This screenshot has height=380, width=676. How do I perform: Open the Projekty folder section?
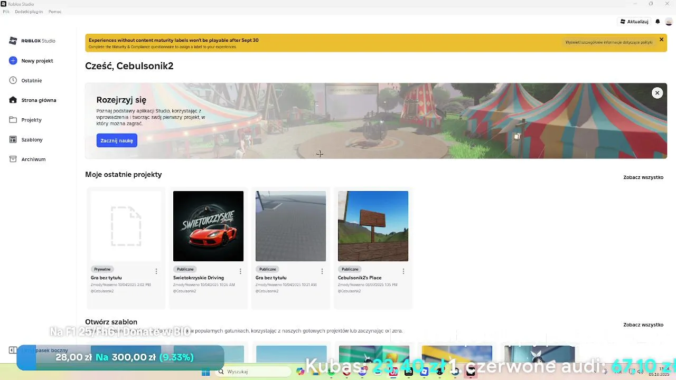(x=26, y=120)
